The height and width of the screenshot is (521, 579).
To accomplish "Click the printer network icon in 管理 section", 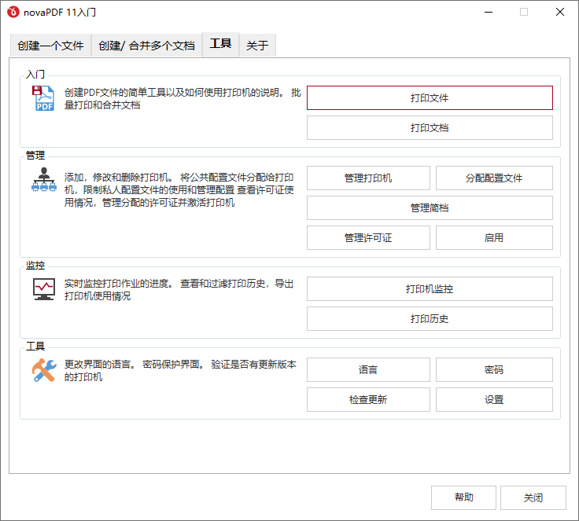I will [x=43, y=181].
